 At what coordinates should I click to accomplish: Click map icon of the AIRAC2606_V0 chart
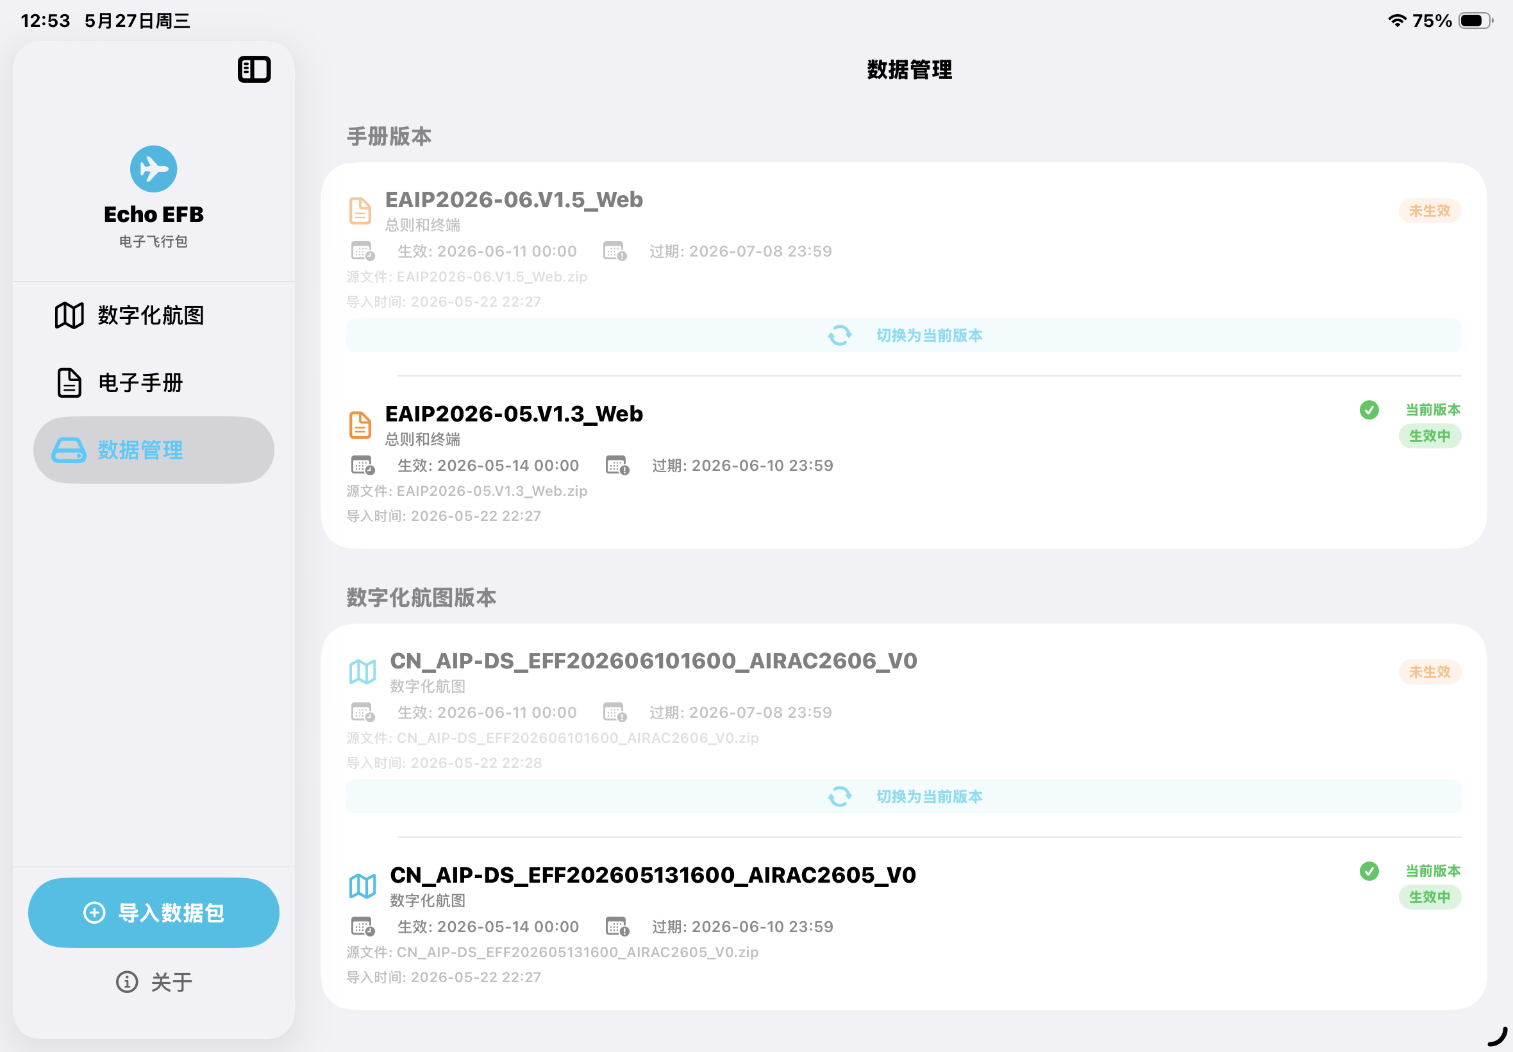tap(362, 672)
